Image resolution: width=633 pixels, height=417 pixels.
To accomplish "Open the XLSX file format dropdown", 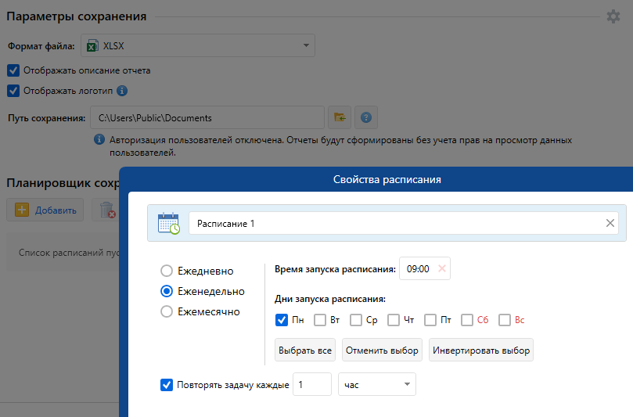I will 198,45.
